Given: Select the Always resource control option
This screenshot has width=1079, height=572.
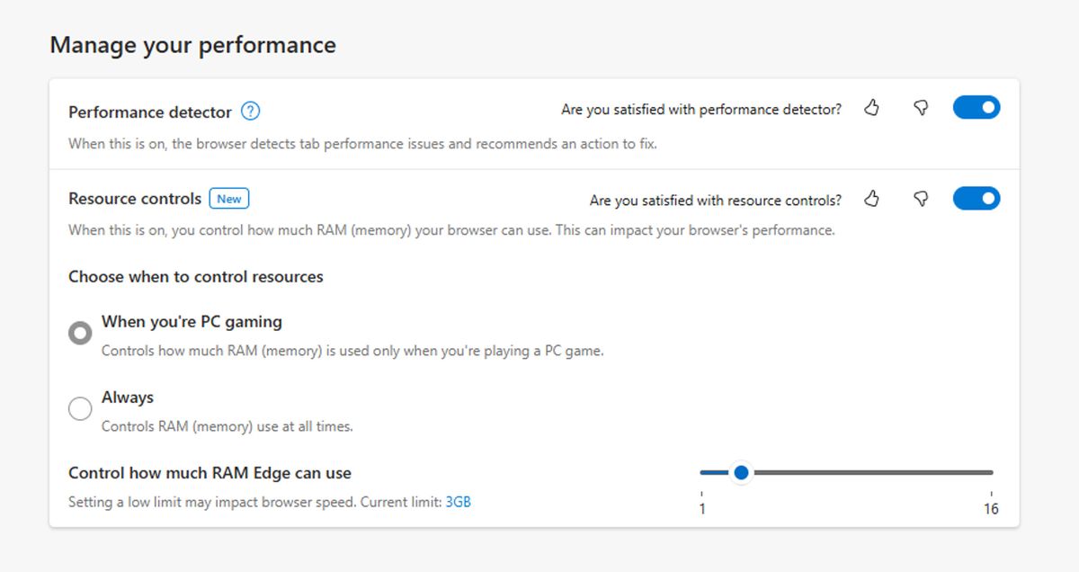Looking at the screenshot, I should [x=80, y=408].
